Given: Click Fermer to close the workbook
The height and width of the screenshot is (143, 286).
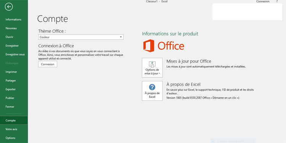Looking at the screenshot, I should click(x=10, y=106).
